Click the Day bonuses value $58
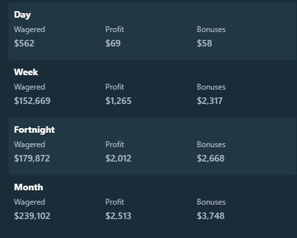This screenshot has height=238, width=297. click(204, 43)
